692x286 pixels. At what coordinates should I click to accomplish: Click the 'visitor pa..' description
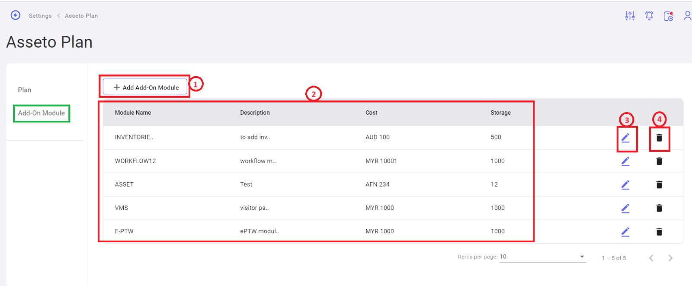(254, 208)
